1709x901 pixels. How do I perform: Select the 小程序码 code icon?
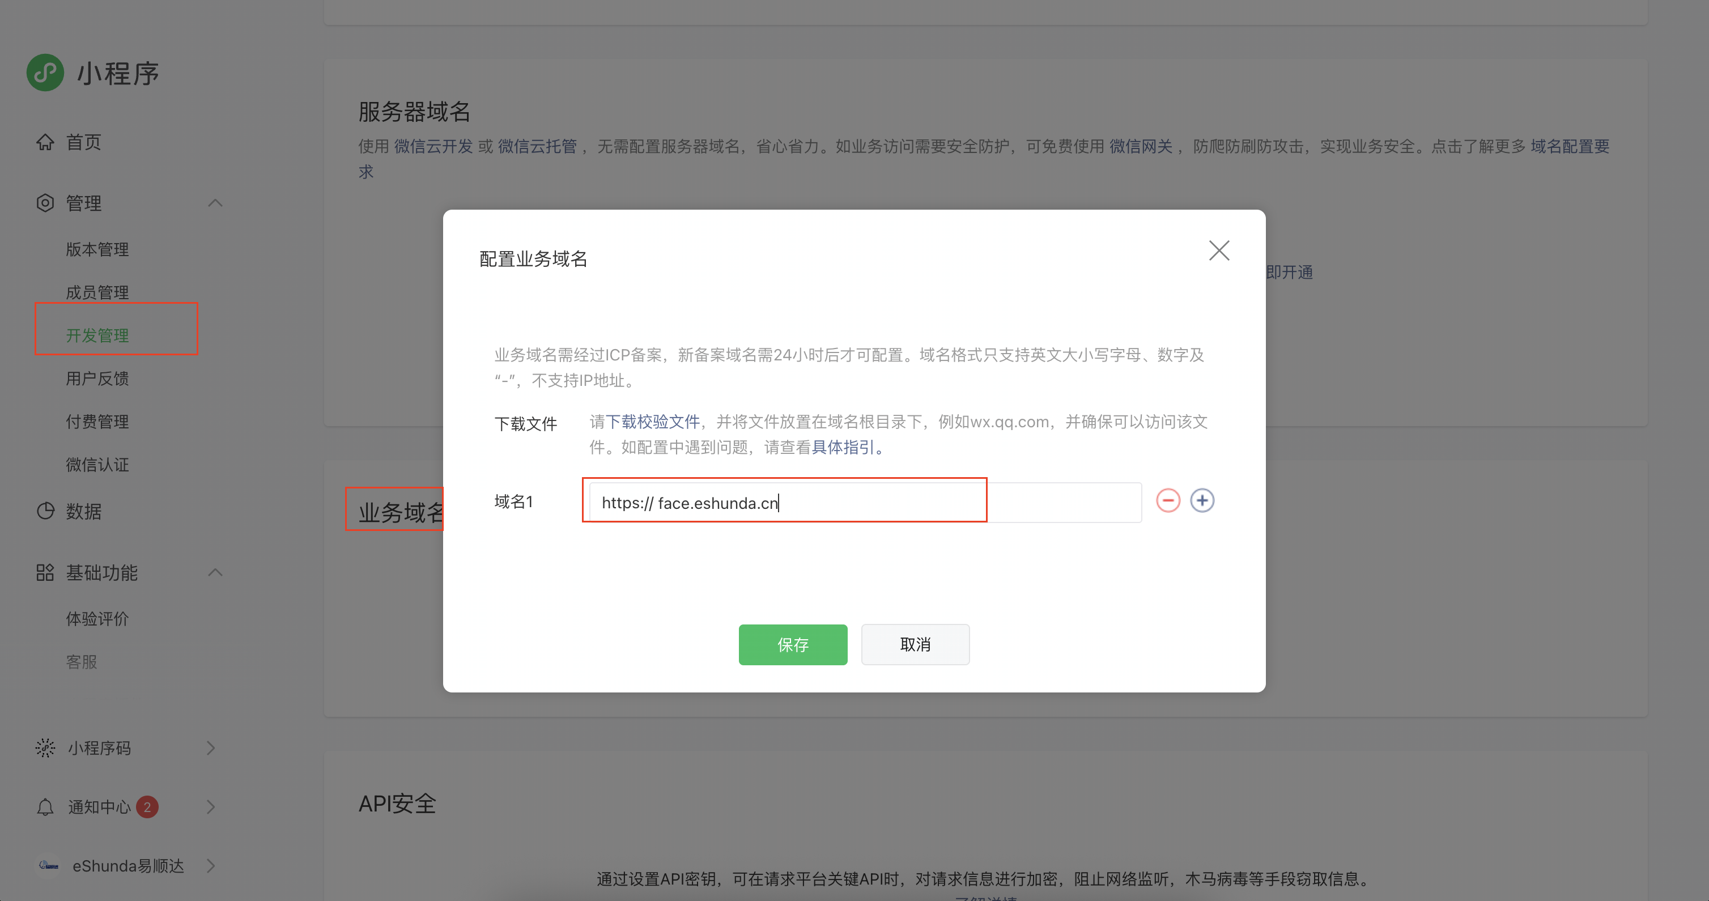coord(44,748)
